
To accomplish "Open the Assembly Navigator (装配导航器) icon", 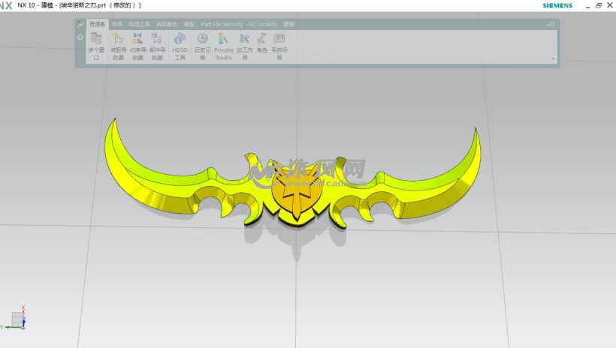I will 118,46.
